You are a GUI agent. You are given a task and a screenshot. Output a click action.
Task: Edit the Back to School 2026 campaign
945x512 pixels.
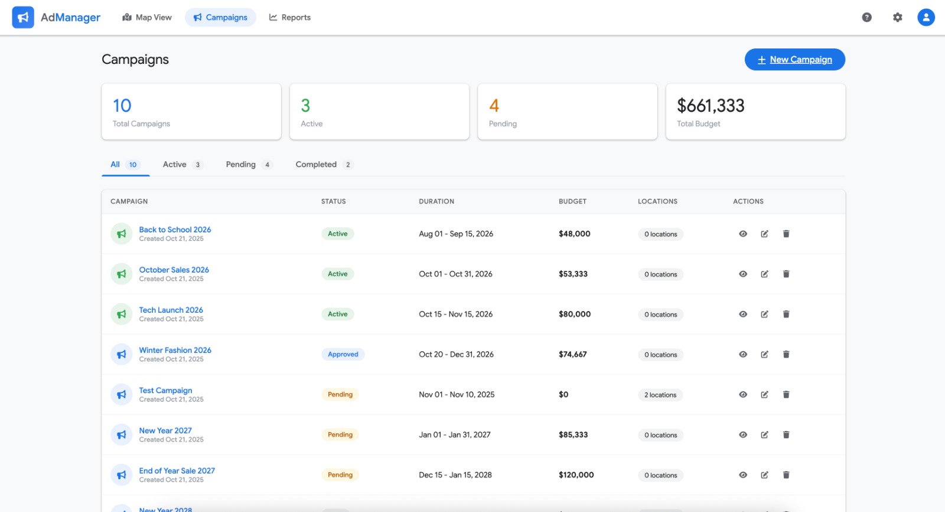coord(764,234)
